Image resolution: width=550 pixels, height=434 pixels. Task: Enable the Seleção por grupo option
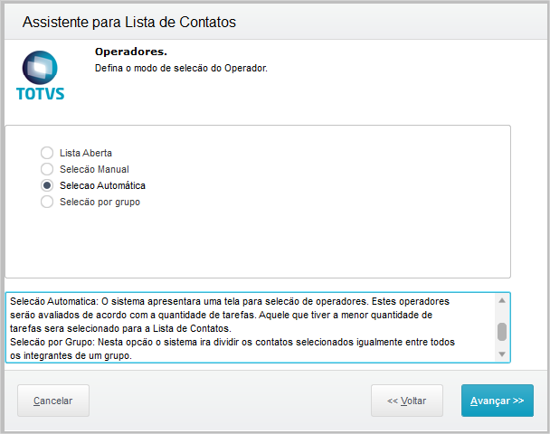[47, 202]
